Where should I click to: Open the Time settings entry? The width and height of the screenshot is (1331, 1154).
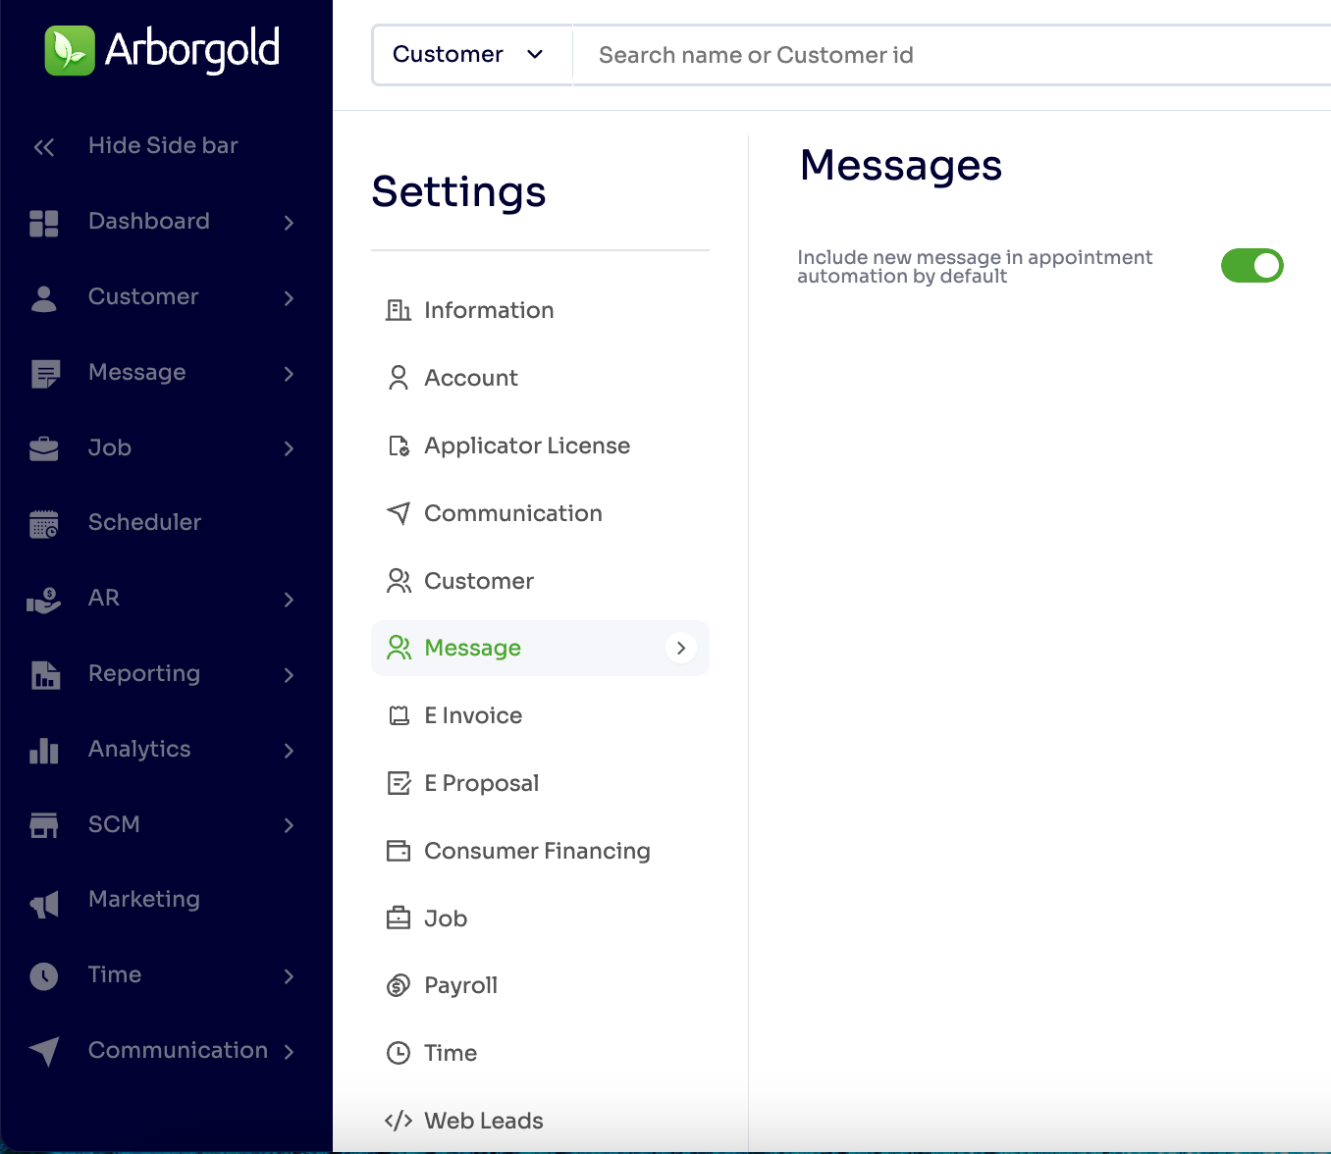click(x=450, y=1053)
